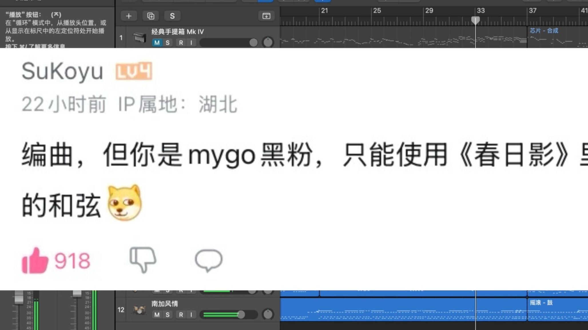Solo the 南加风情 track

pos(168,315)
